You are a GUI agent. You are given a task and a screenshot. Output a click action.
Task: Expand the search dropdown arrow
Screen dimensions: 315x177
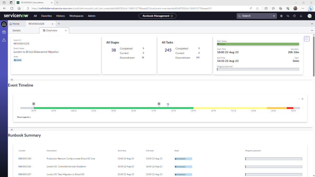(x=274, y=16)
